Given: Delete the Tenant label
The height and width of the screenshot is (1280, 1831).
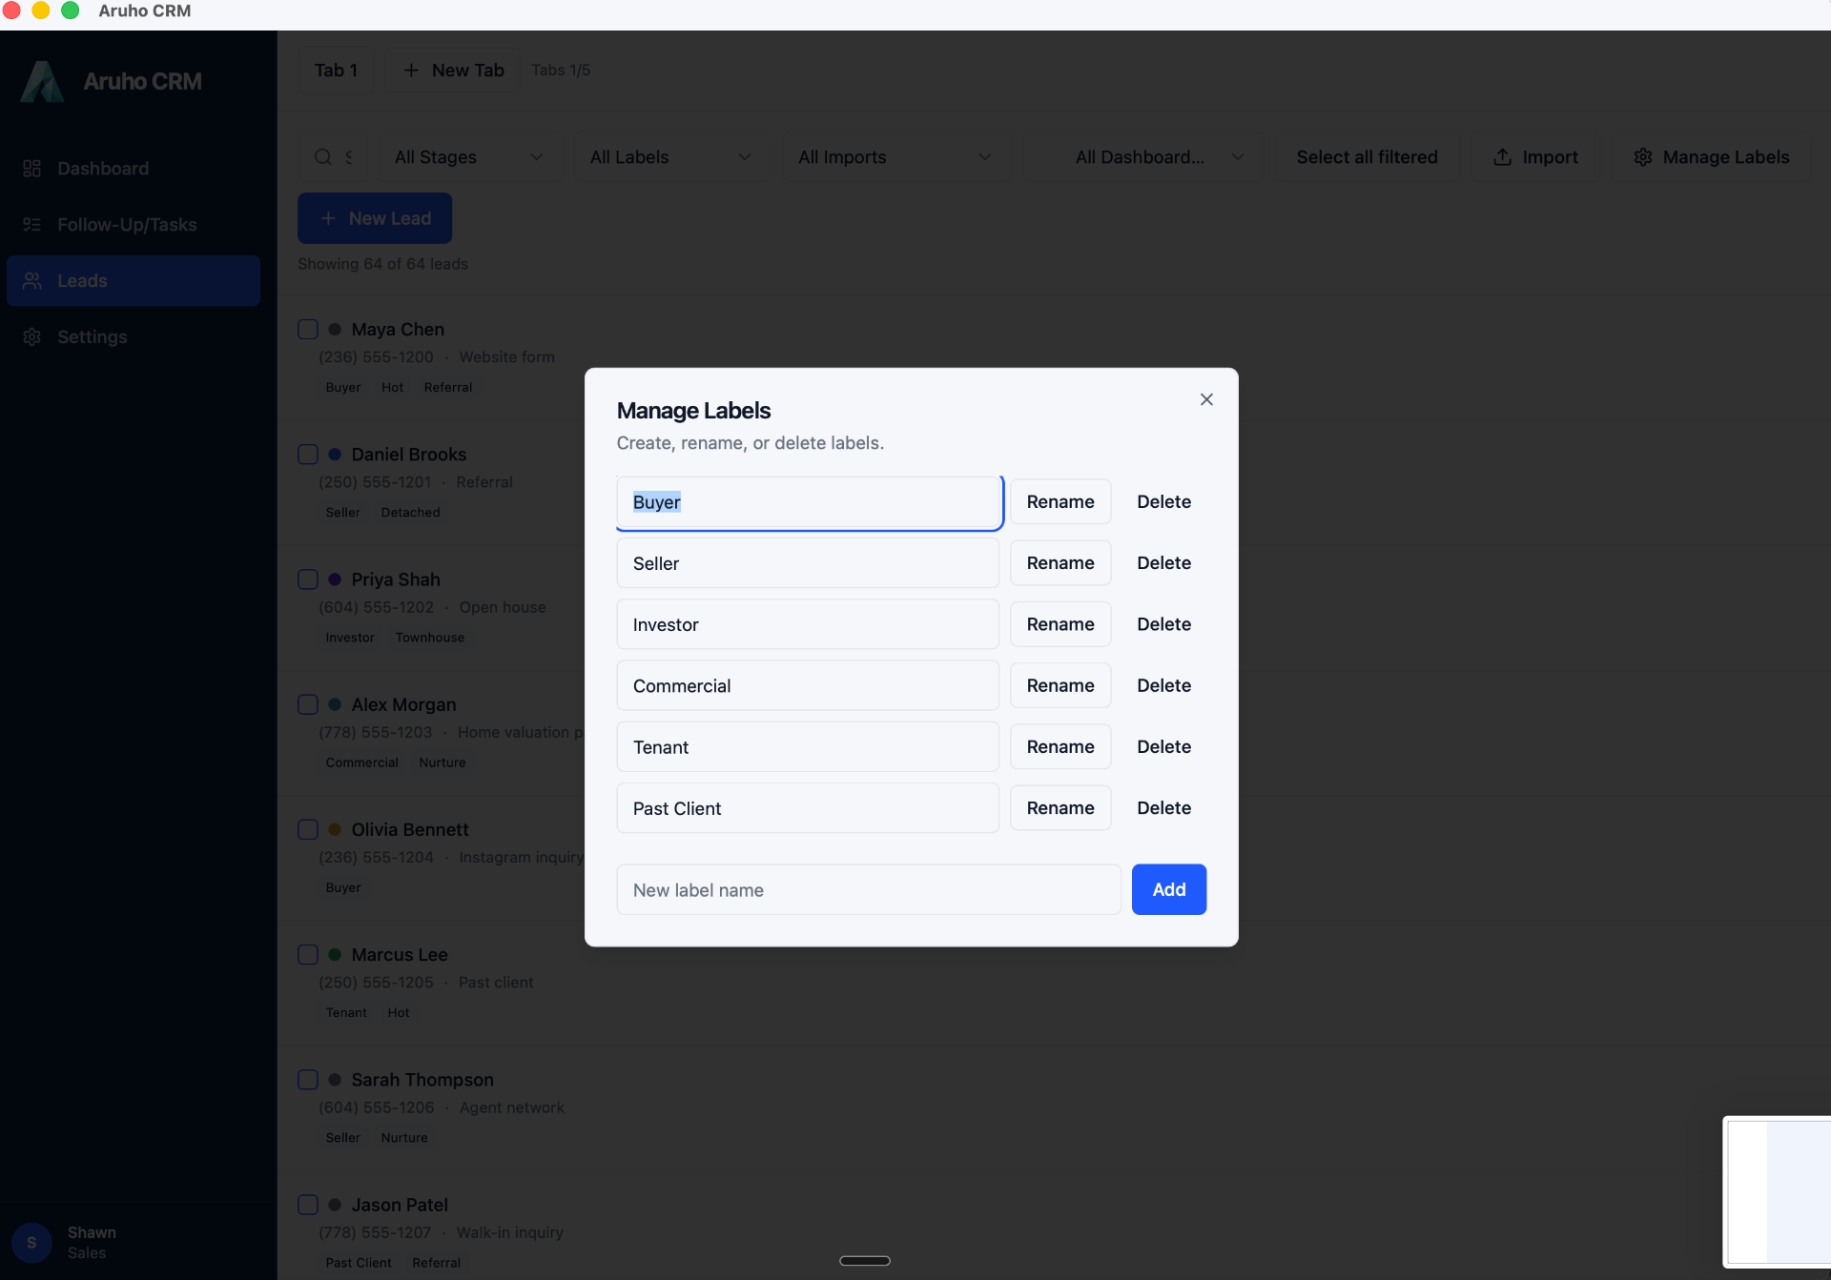Looking at the screenshot, I should click(1163, 747).
